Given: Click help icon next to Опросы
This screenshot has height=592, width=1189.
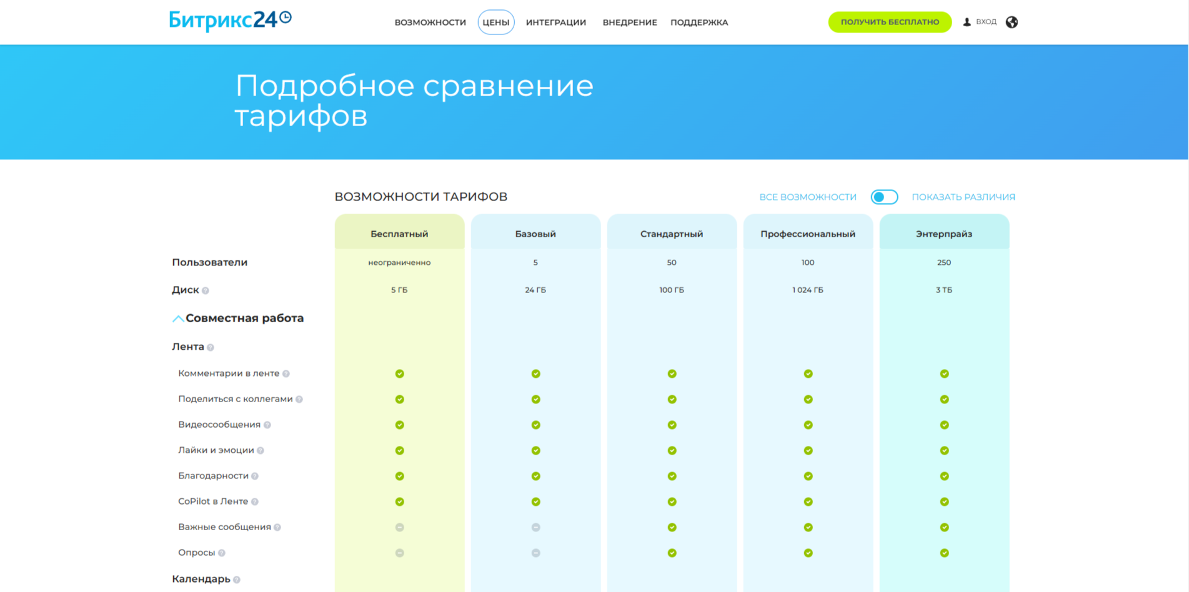Looking at the screenshot, I should [222, 553].
